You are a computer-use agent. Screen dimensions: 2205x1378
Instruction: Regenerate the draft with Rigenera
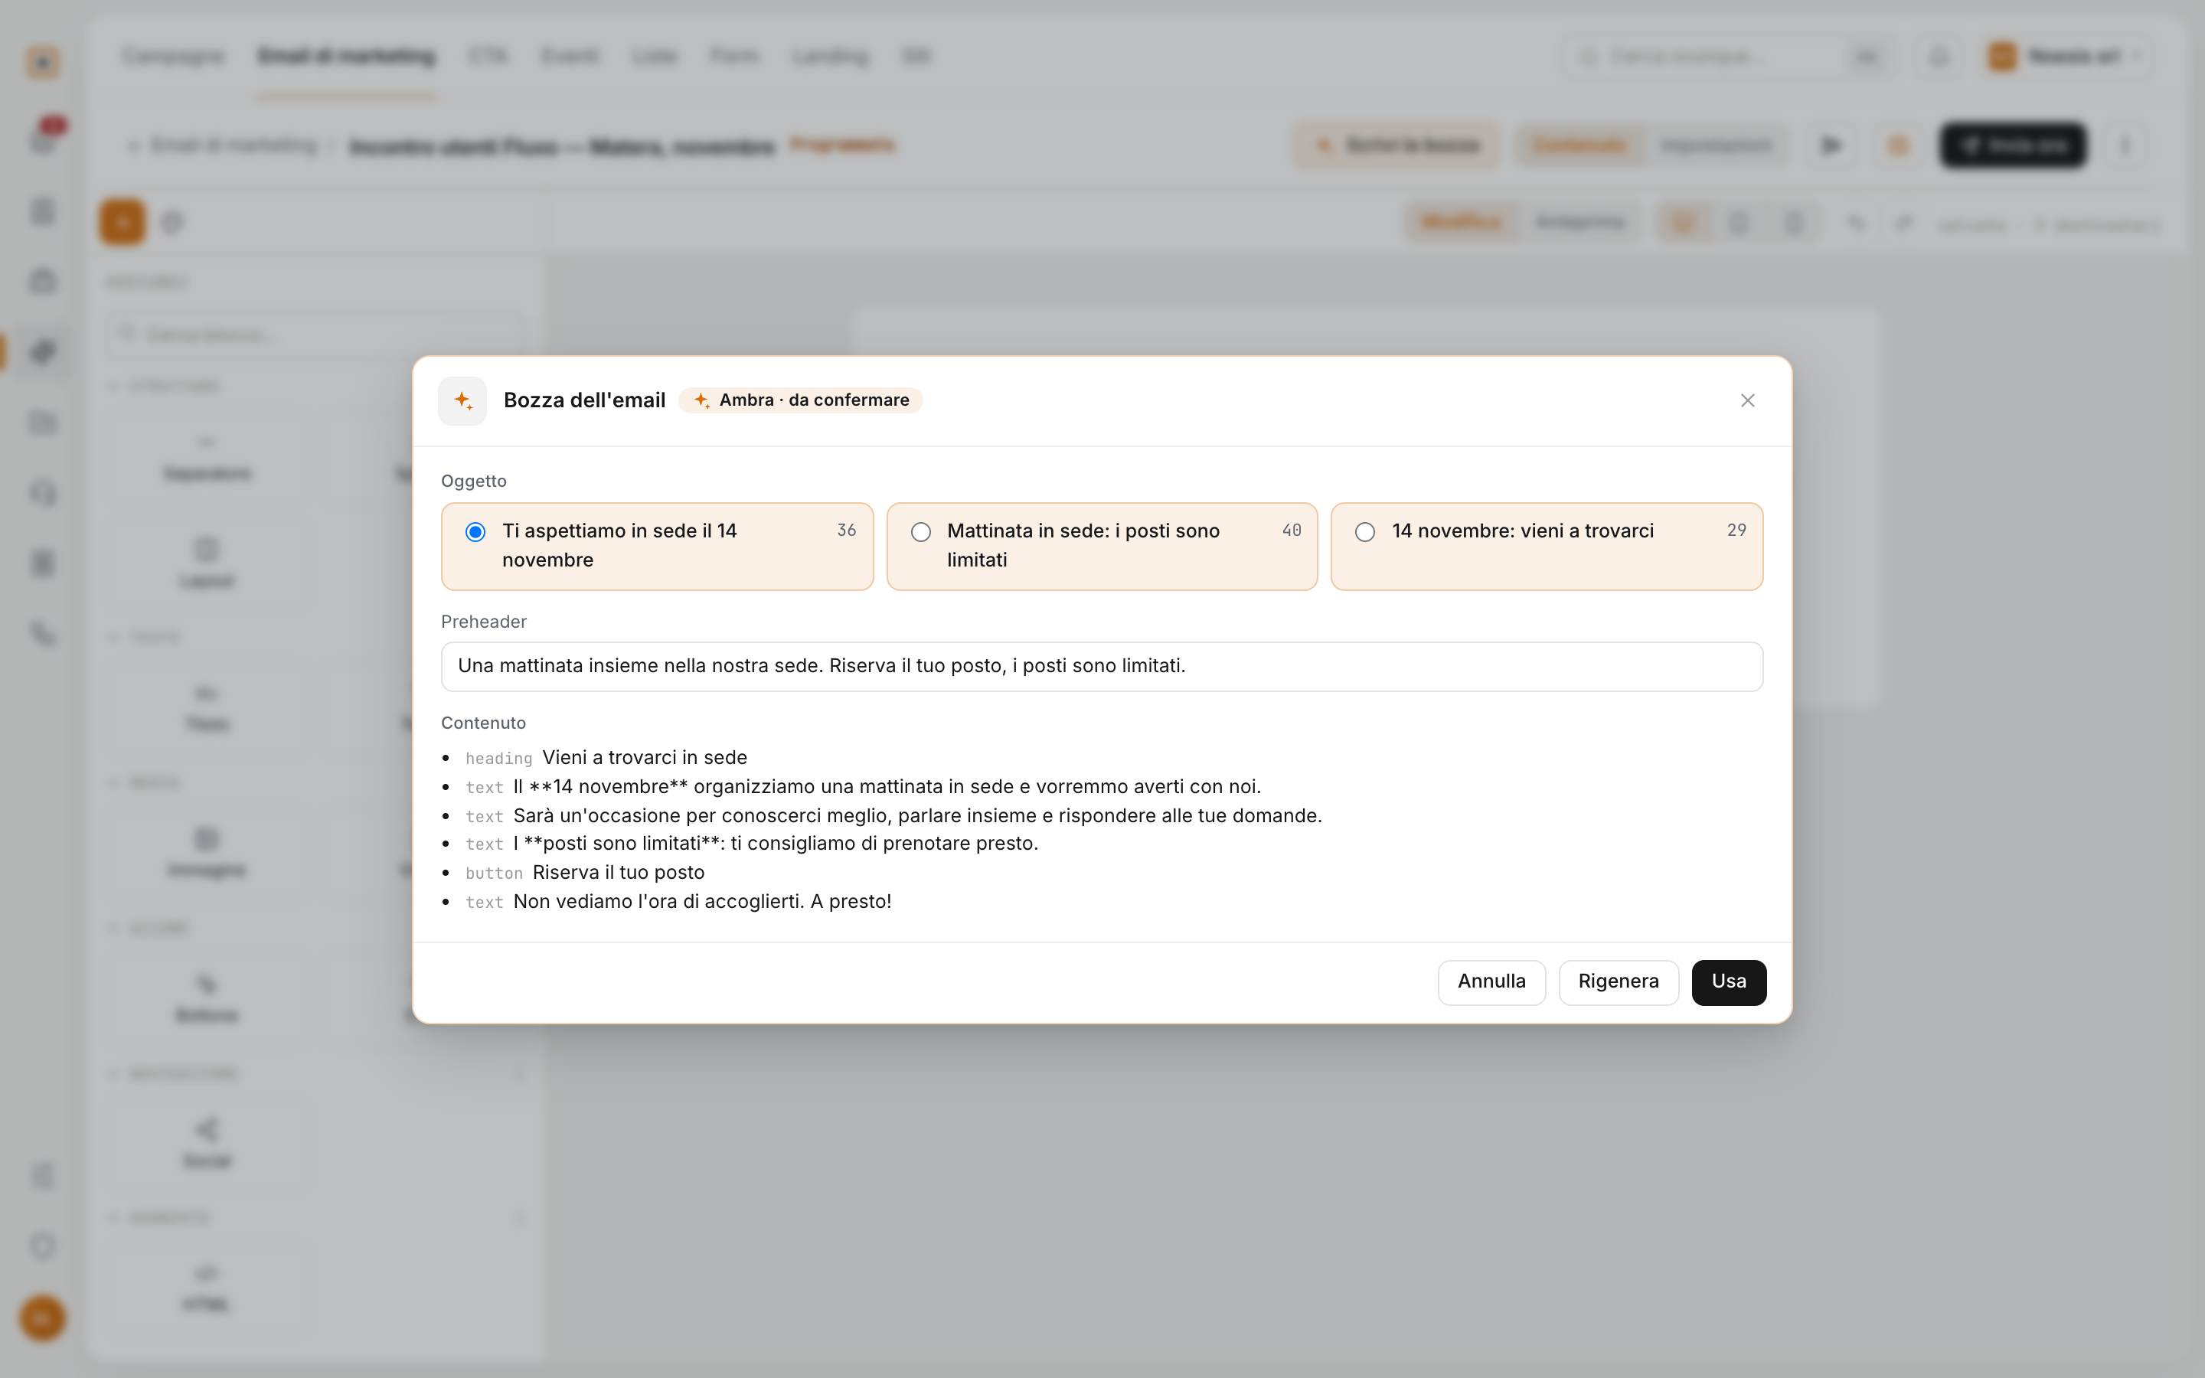1617,981
